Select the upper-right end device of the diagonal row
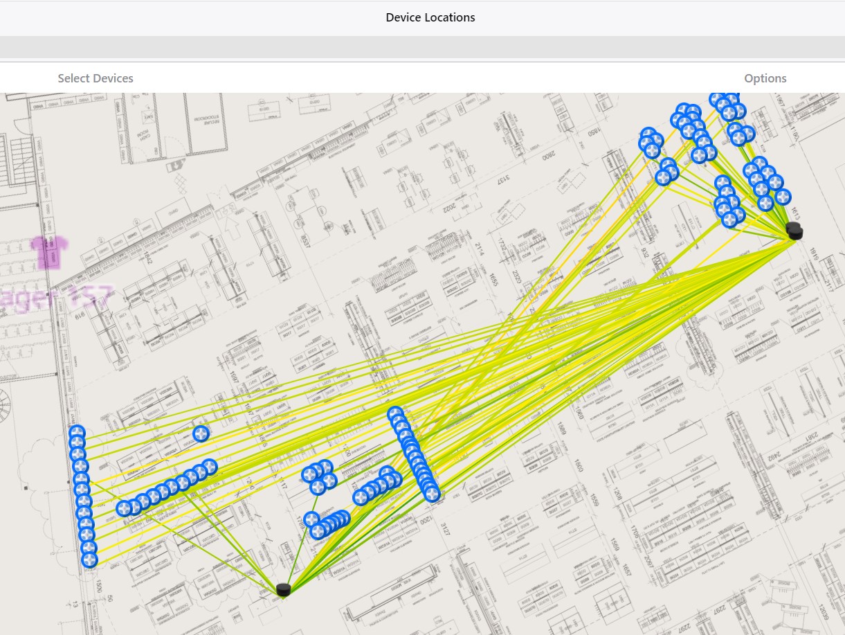The height and width of the screenshot is (635, 845). pos(209,467)
